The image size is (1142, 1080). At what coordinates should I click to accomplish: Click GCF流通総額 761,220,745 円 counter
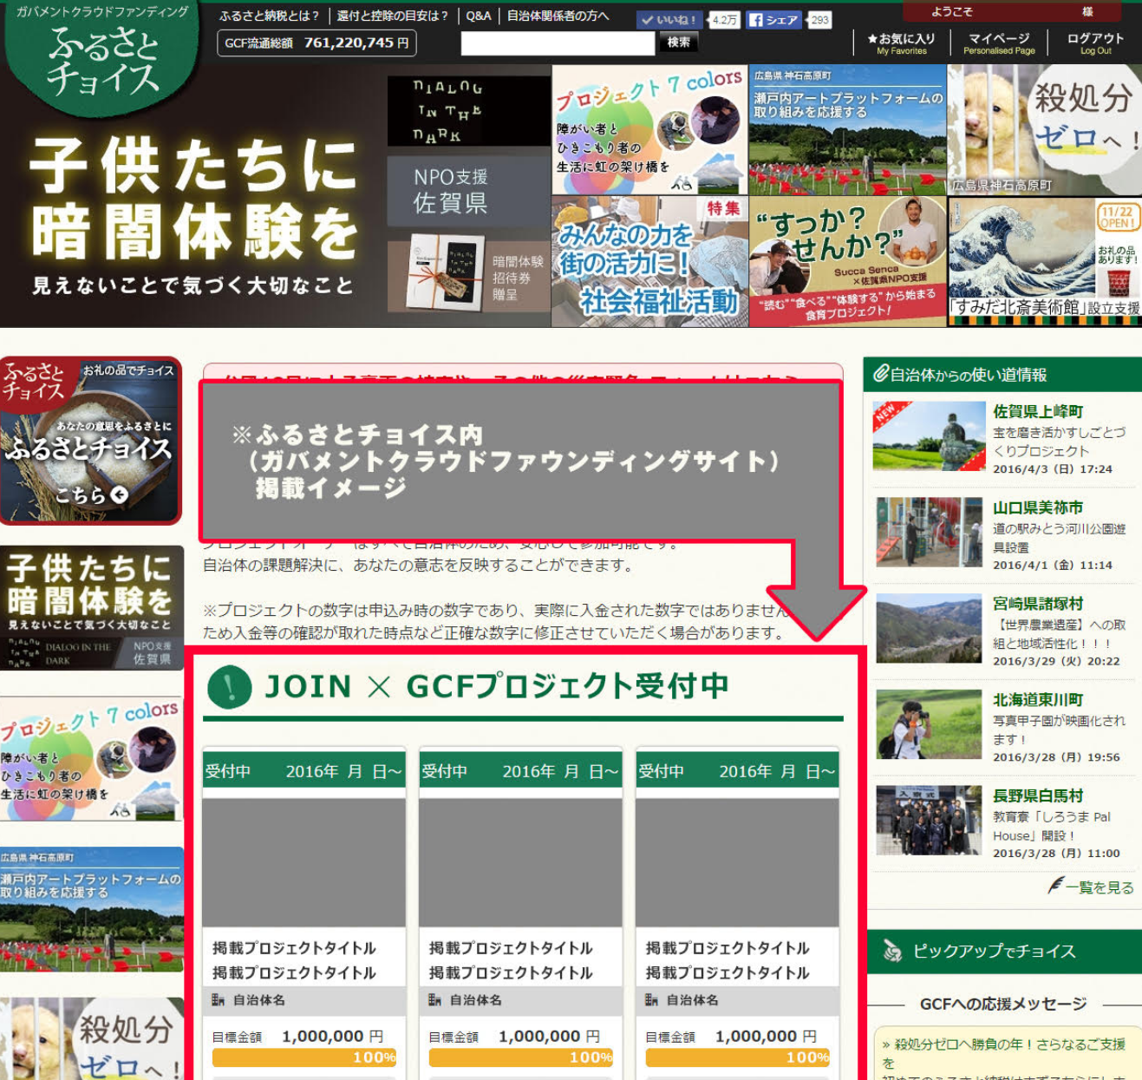pos(316,43)
